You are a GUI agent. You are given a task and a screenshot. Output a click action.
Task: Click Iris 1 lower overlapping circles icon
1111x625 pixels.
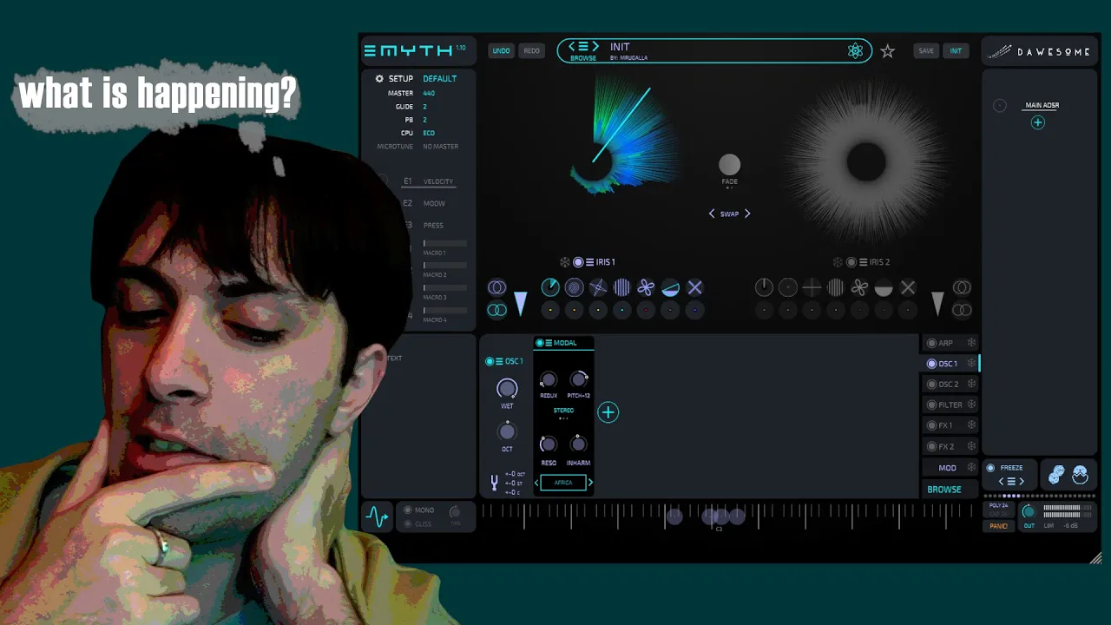click(x=496, y=310)
